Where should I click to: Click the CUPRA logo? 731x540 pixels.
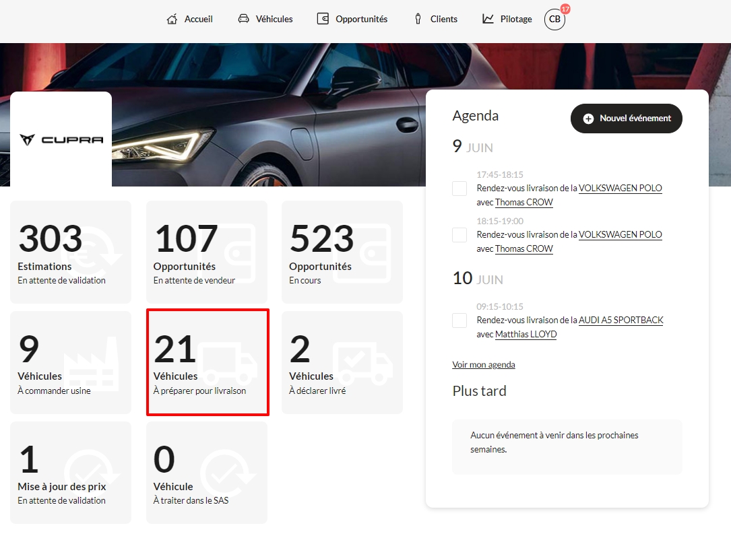(61, 139)
